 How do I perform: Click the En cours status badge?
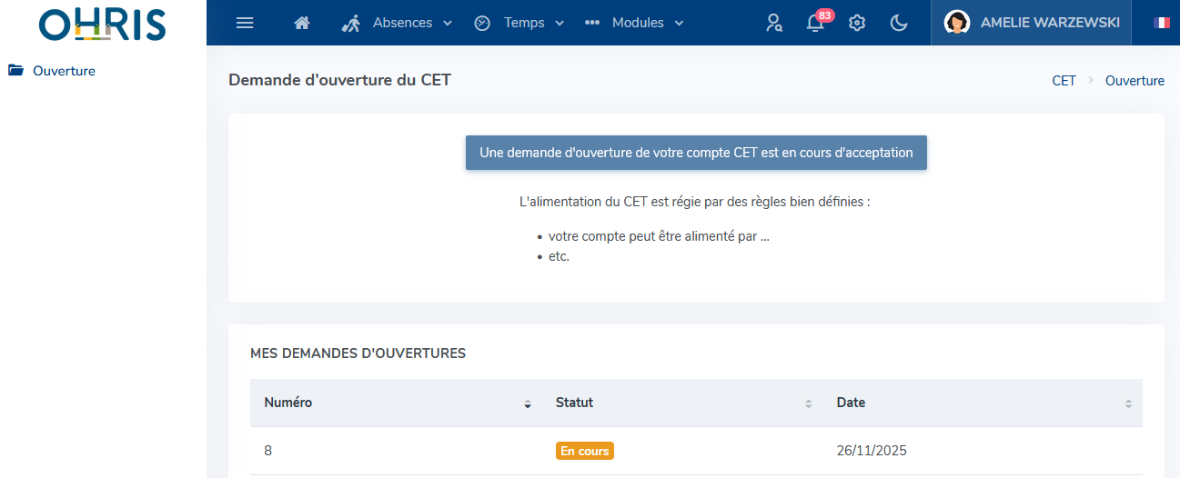[x=585, y=451]
